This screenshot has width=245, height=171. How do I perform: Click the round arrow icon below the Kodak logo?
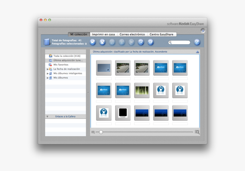coord(203,31)
